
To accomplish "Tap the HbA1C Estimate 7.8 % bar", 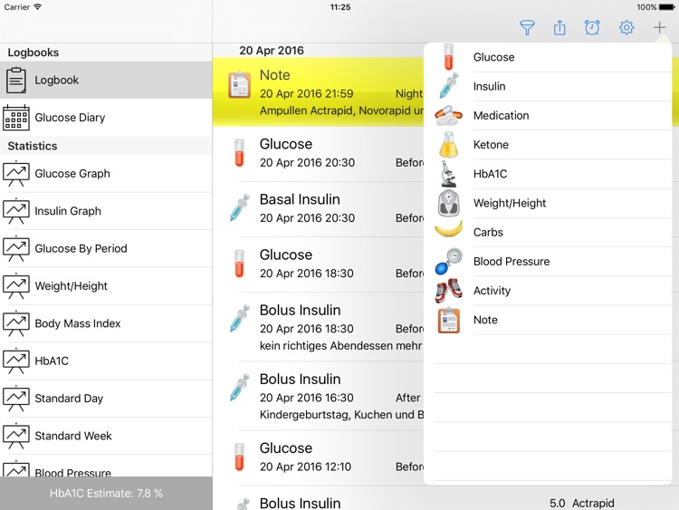I will 106,493.
